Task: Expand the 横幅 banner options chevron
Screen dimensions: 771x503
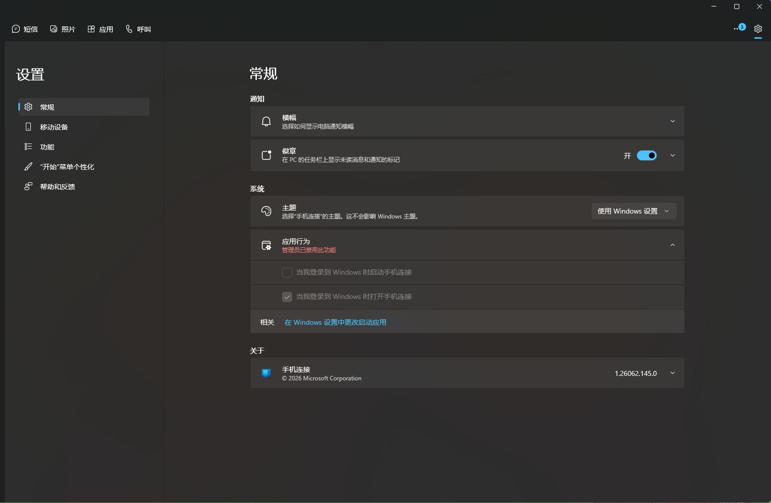Action: (x=673, y=121)
